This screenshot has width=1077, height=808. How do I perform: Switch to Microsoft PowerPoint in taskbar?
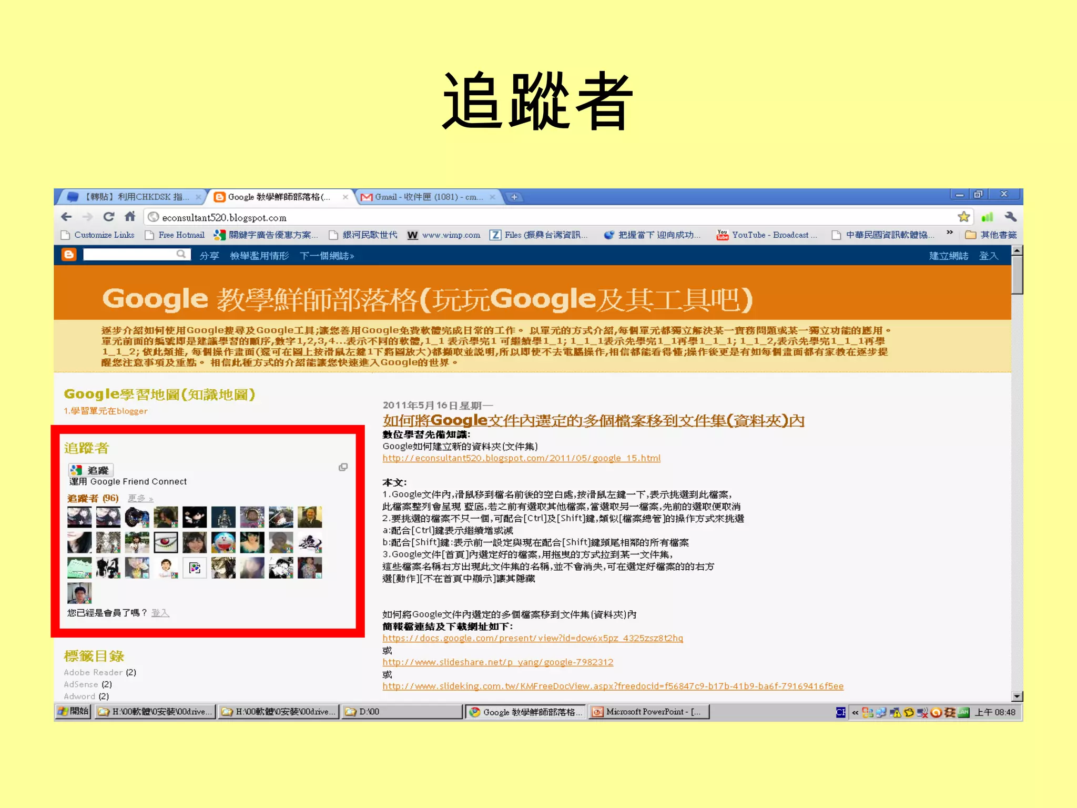click(x=649, y=712)
